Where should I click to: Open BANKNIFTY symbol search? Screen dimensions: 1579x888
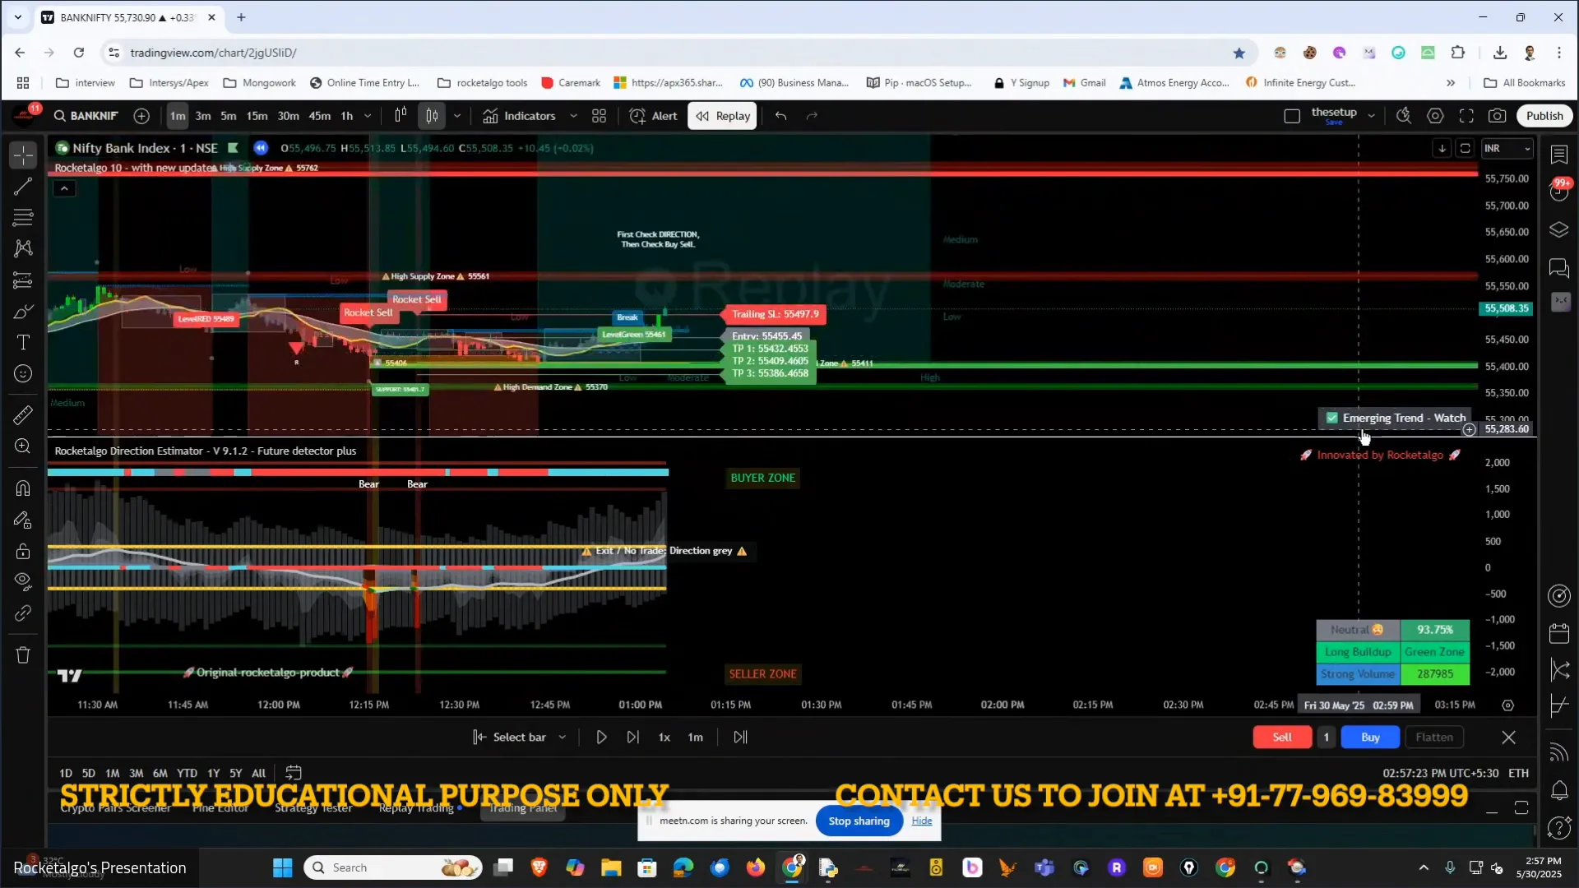tap(86, 116)
